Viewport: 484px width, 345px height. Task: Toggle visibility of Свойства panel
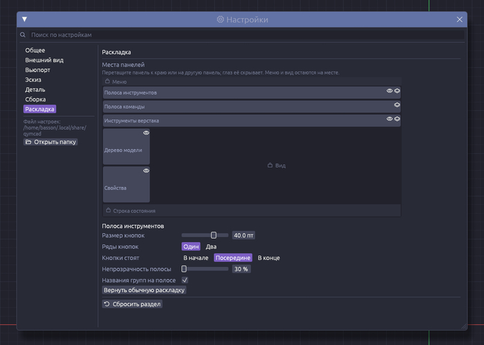(x=146, y=170)
